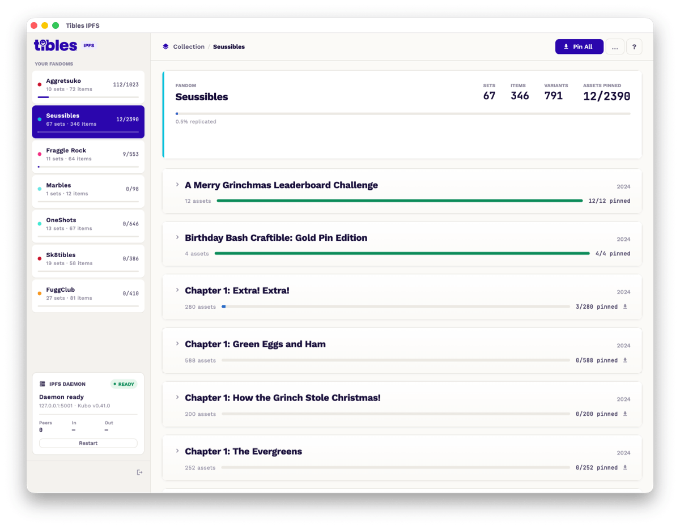Image resolution: width=680 pixels, height=528 pixels.
Task: Open the Marbles fandom
Action: click(x=88, y=191)
